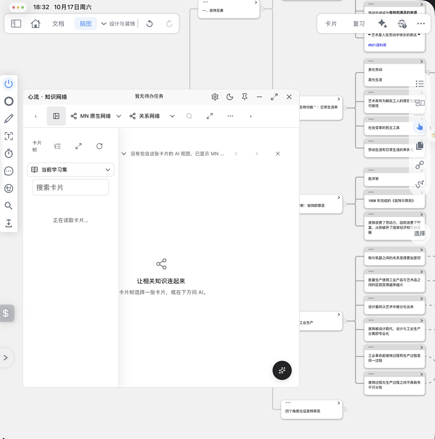Image resolution: width=435 pixels, height=439 pixels.
Task: Toggle the left sidebar panel icon
Action: tap(16, 24)
